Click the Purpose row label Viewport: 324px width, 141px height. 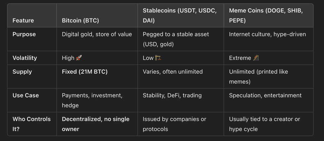[24, 34]
